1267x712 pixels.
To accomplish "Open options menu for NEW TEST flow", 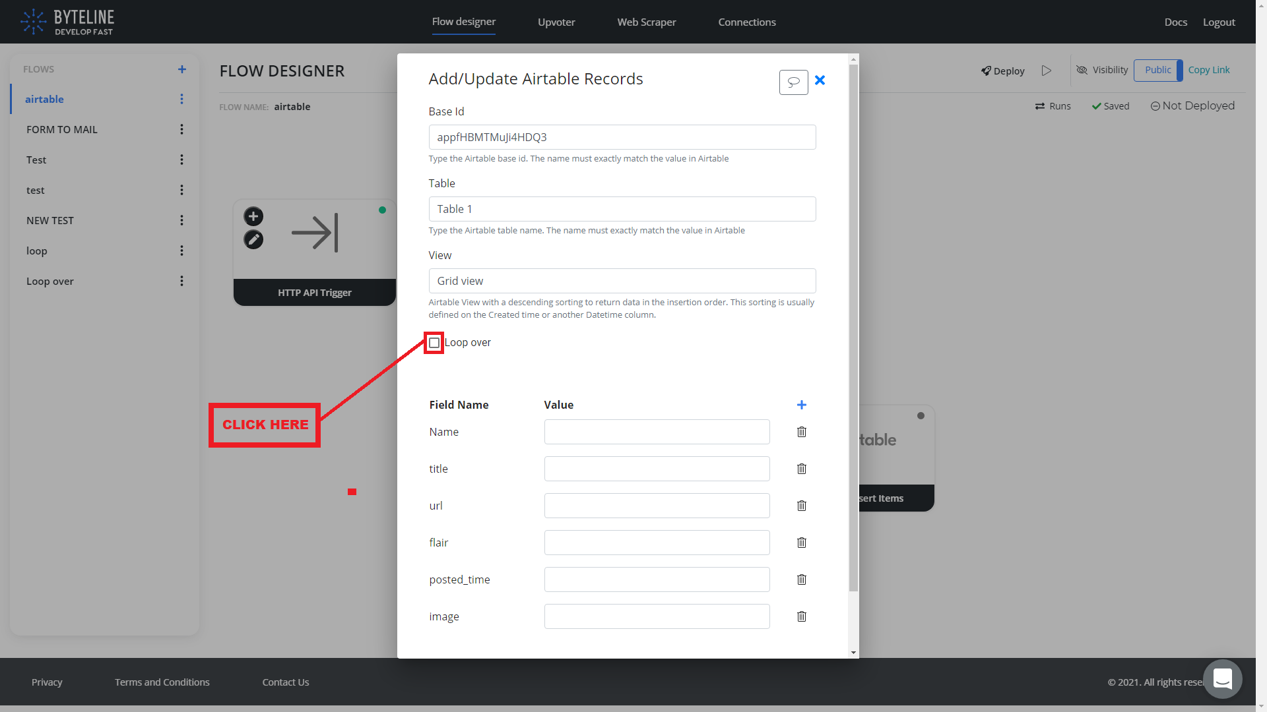I will (182, 220).
